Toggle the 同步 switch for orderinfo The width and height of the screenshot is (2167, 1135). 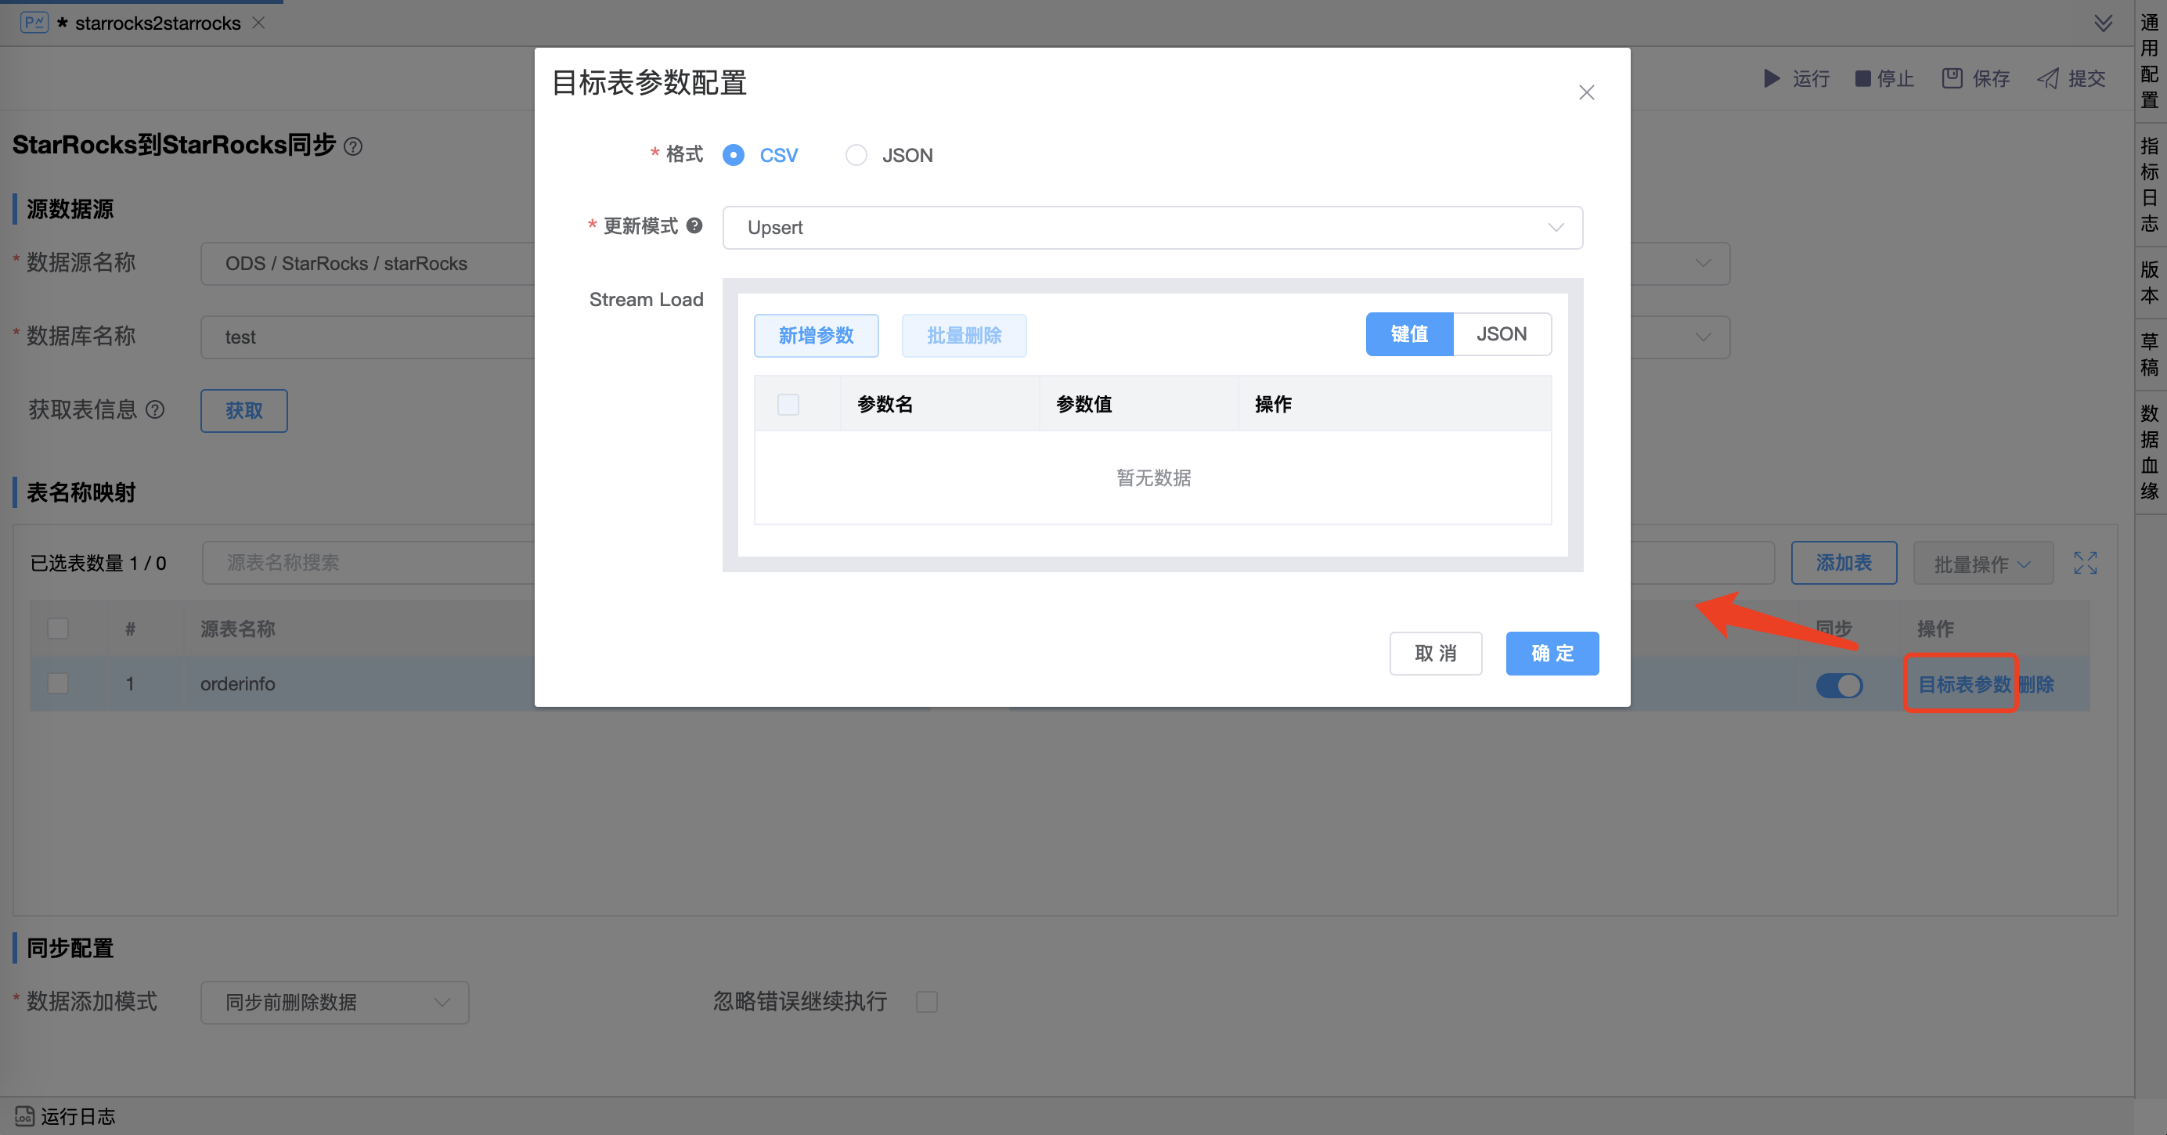(1839, 685)
